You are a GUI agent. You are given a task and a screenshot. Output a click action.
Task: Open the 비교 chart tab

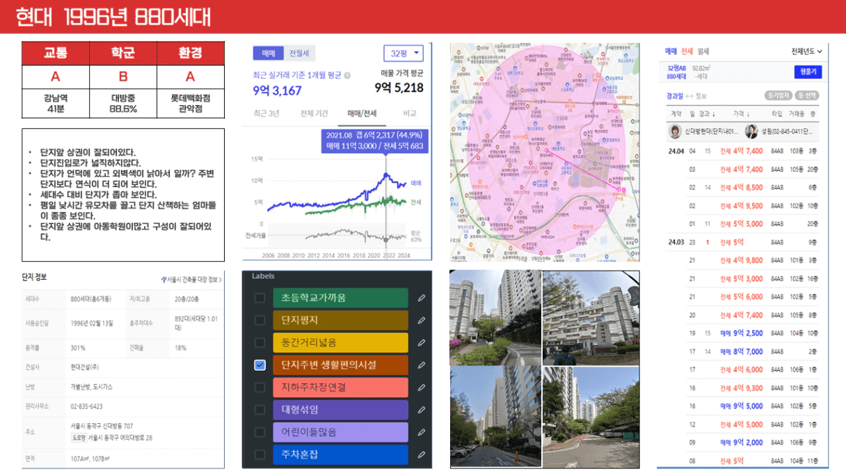point(410,113)
